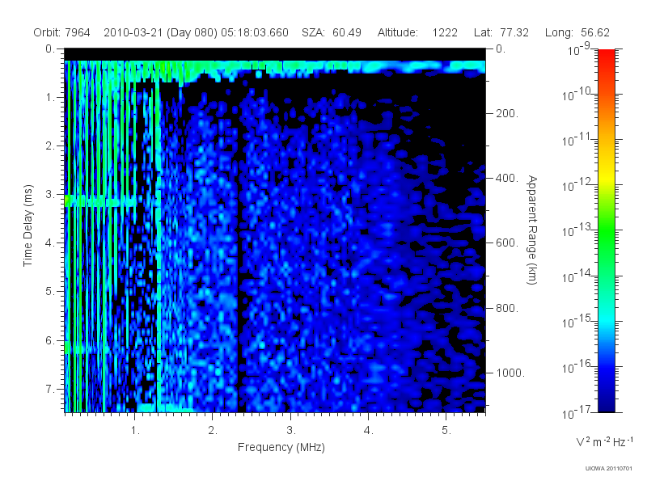Click the Long: 56.62 value
Image resolution: width=647 pixels, height=485 pixels.
click(577, 32)
